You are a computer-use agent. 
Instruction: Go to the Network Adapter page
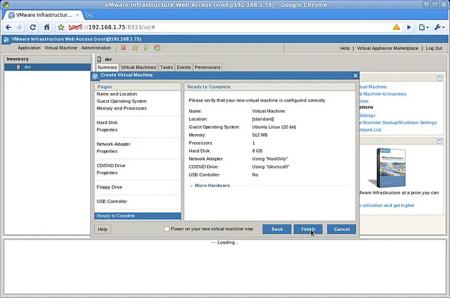(x=113, y=144)
